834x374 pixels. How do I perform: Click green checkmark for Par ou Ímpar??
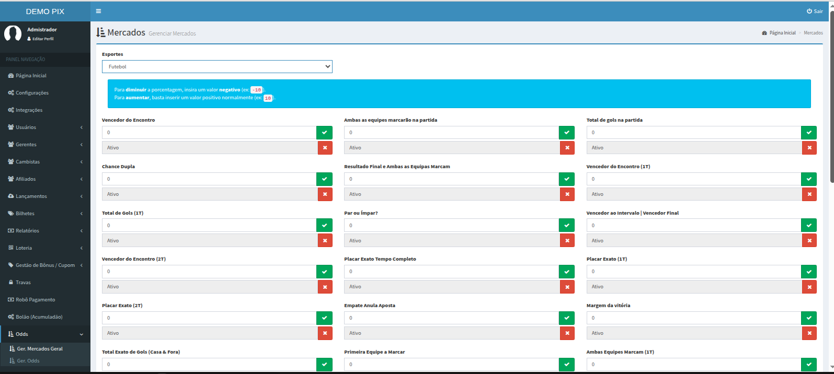566,226
